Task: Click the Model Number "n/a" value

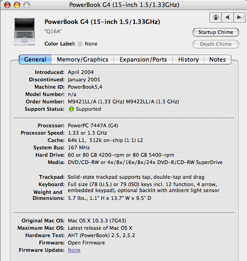Action: [x=72, y=94]
